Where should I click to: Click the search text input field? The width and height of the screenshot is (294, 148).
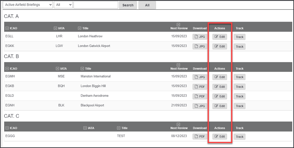[96, 5]
